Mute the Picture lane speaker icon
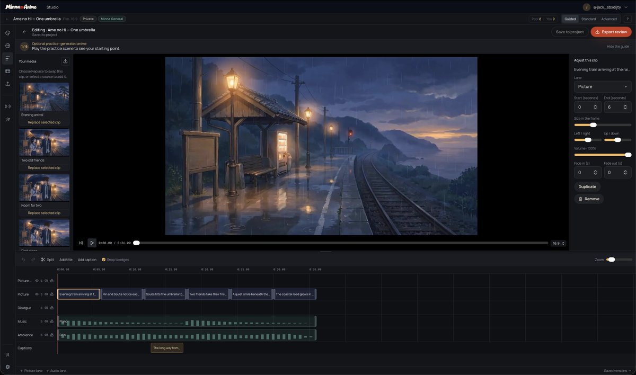This screenshot has height=375, width=636. tap(47, 294)
